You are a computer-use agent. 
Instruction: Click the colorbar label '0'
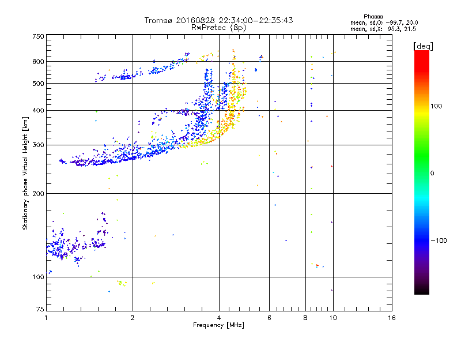pyautogui.click(x=432, y=174)
